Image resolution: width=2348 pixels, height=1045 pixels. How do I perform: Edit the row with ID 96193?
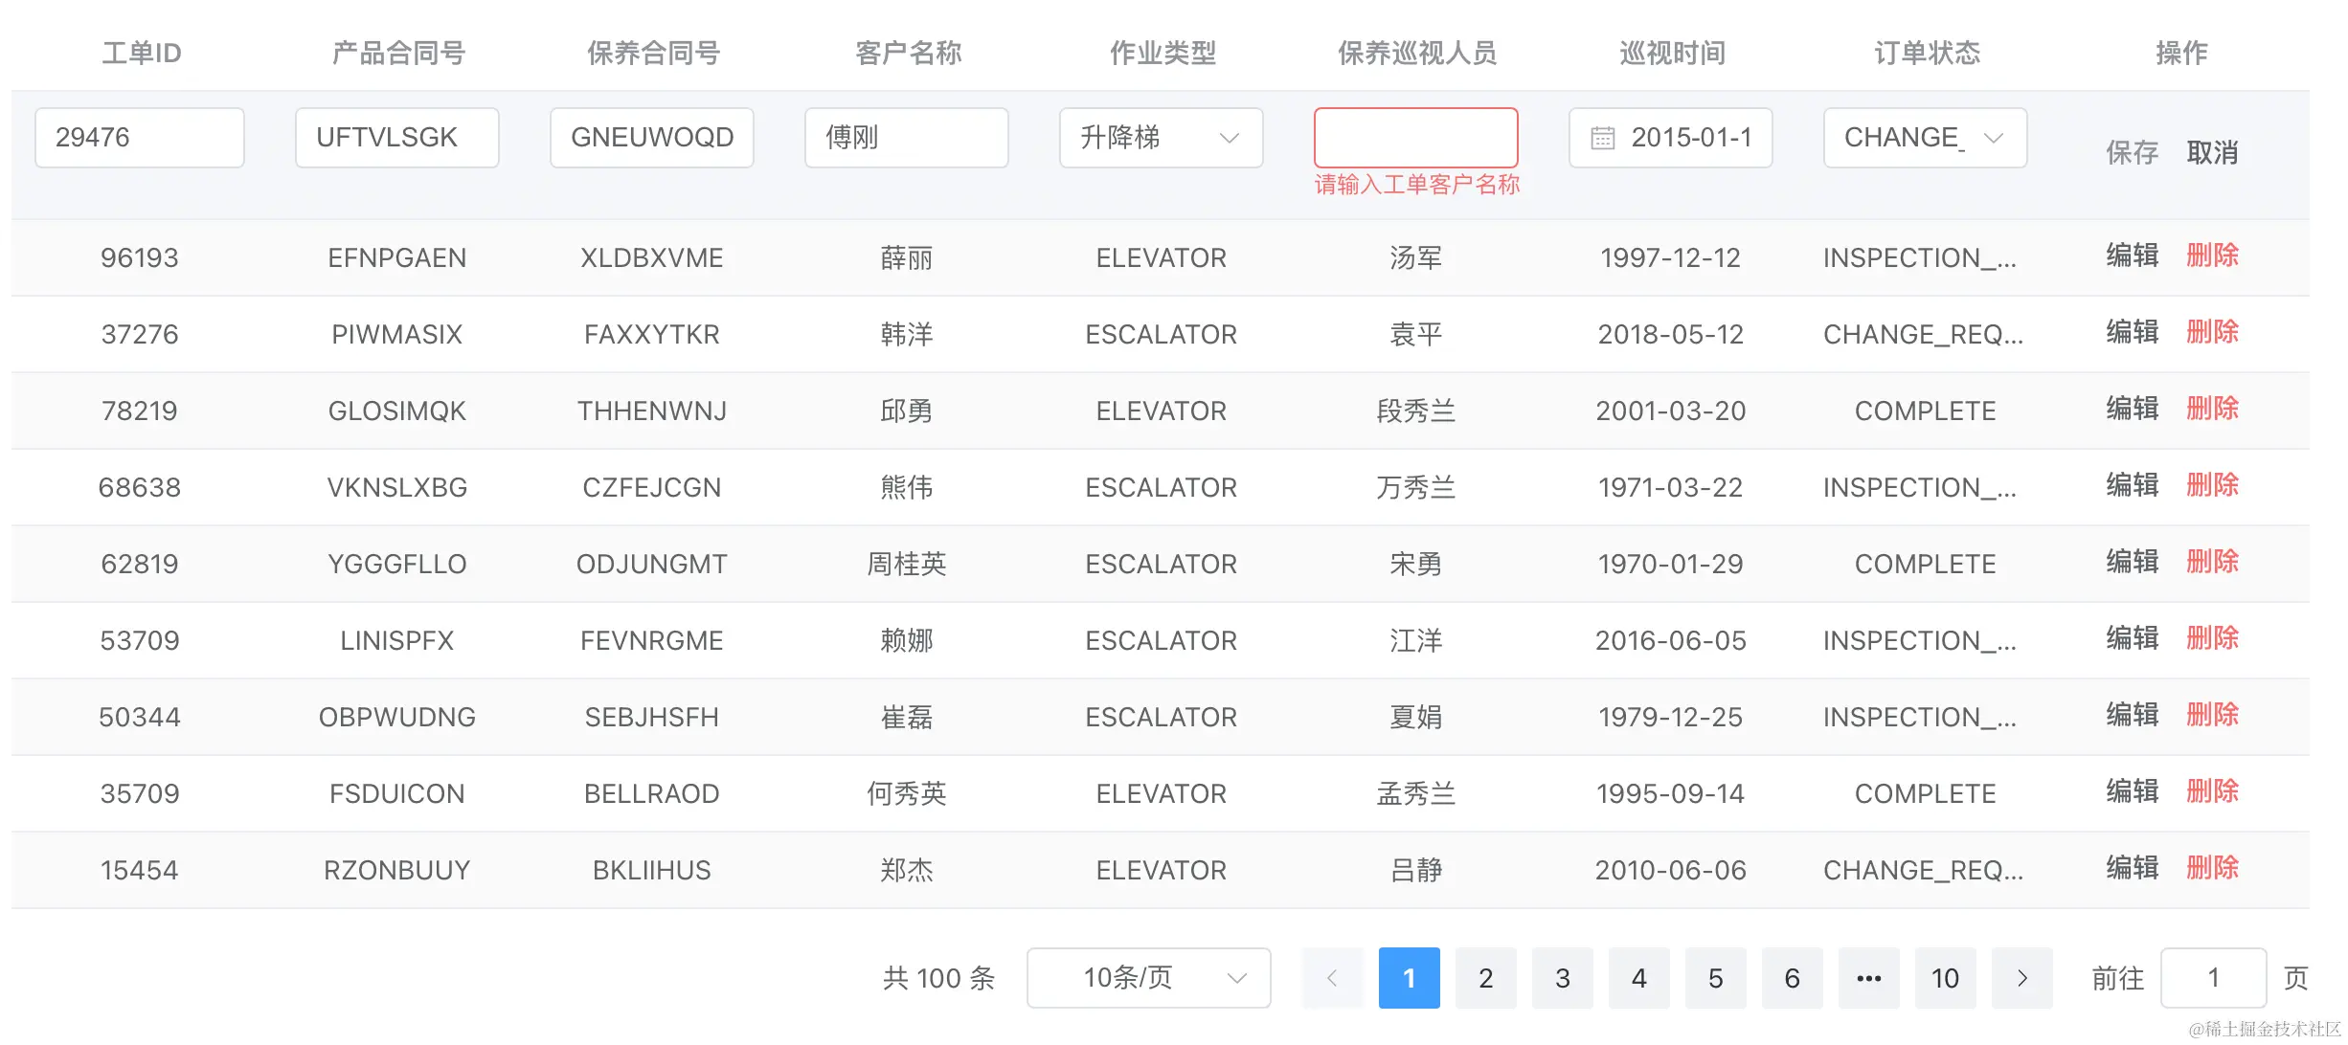2132,256
